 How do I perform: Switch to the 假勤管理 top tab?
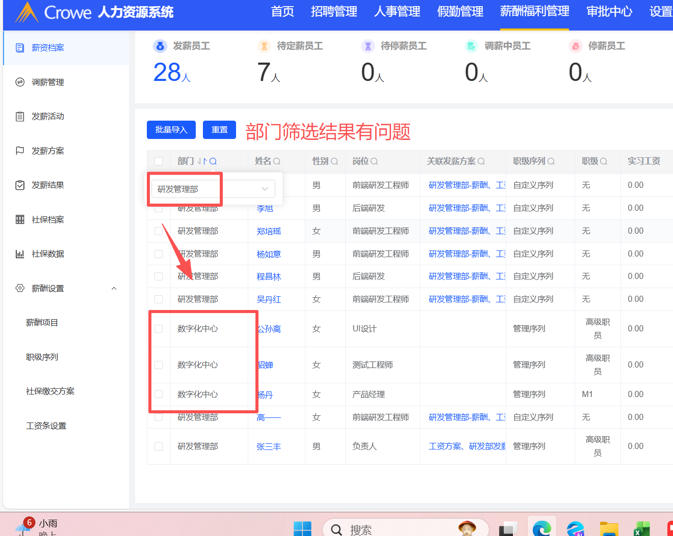pyautogui.click(x=460, y=12)
